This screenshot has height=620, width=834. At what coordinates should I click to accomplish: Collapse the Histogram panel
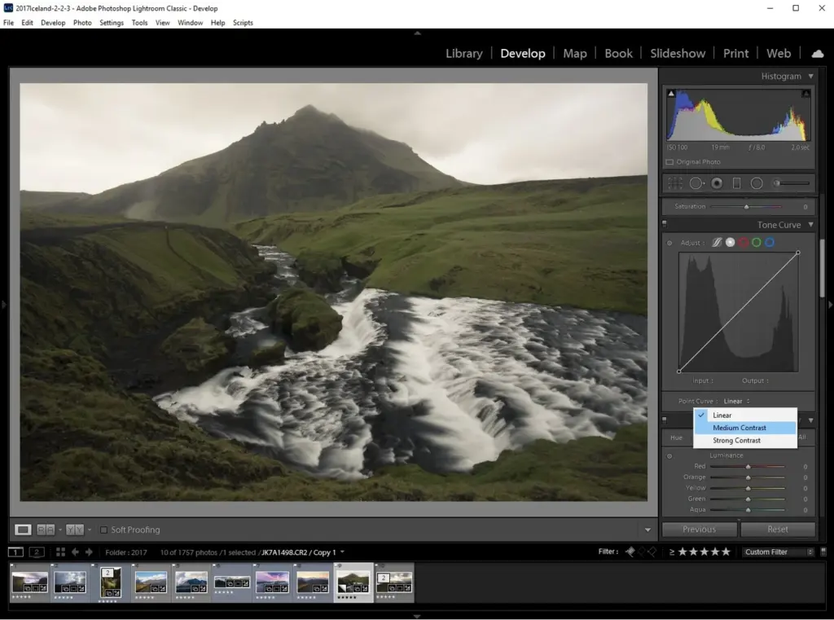pos(810,77)
